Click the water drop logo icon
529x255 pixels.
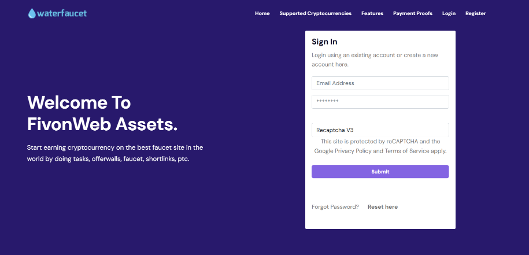31,13
